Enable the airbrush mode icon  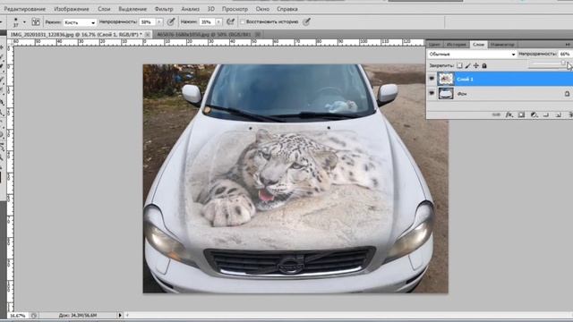pyautogui.click(x=230, y=21)
